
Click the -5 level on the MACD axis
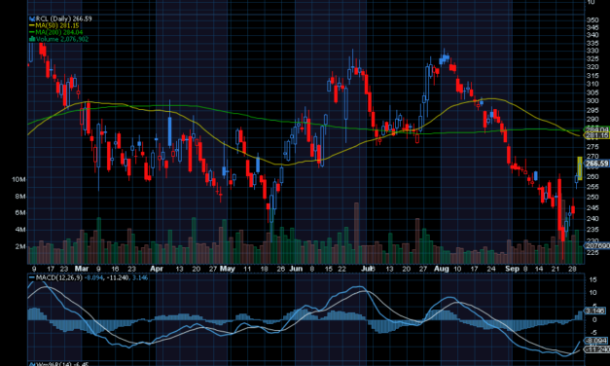[x=592, y=332]
